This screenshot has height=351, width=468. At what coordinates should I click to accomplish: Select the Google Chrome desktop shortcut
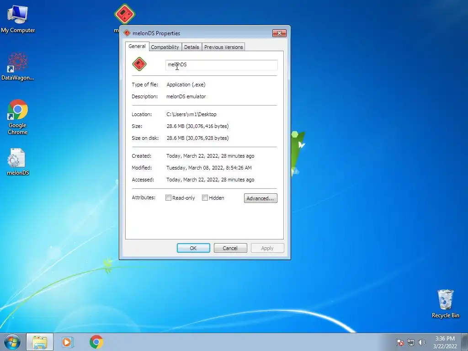pos(18,117)
